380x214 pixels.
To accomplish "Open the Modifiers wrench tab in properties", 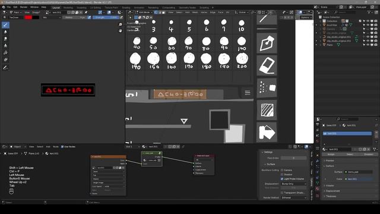I will (318, 161).
